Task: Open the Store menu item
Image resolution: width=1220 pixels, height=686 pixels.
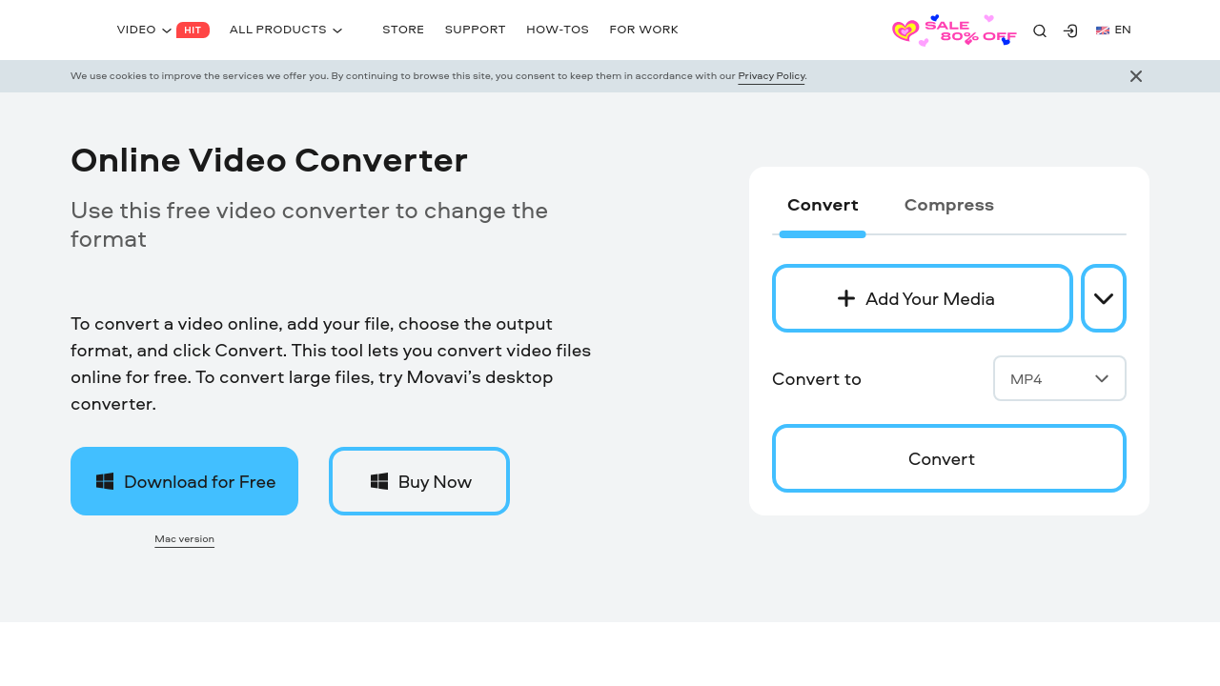Action: (403, 30)
